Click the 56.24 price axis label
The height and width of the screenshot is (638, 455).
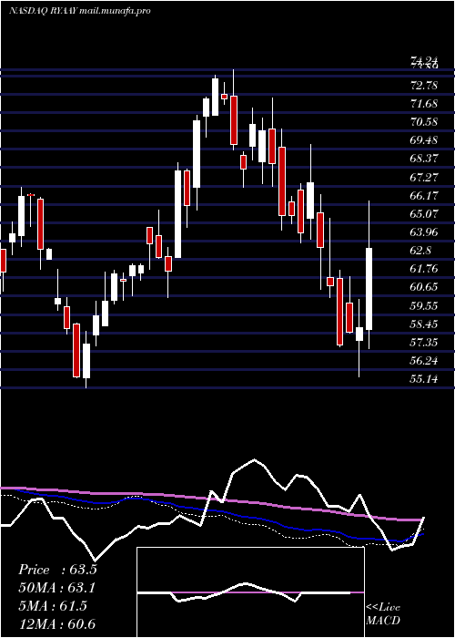tap(424, 361)
